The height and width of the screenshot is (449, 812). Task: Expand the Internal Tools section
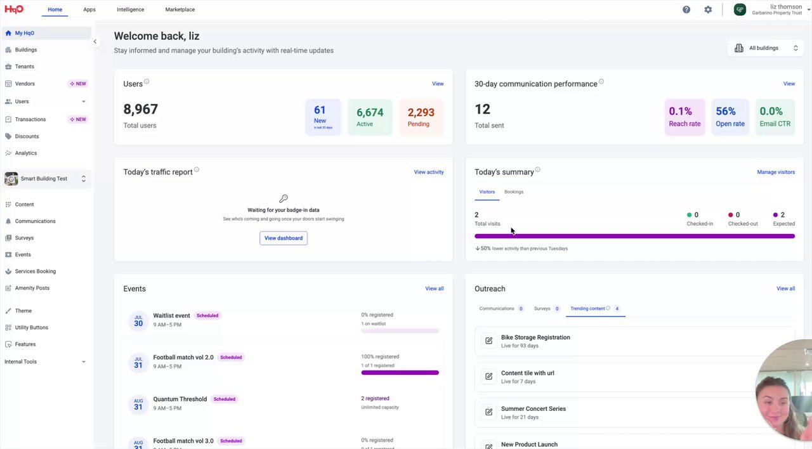pos(83,362)
